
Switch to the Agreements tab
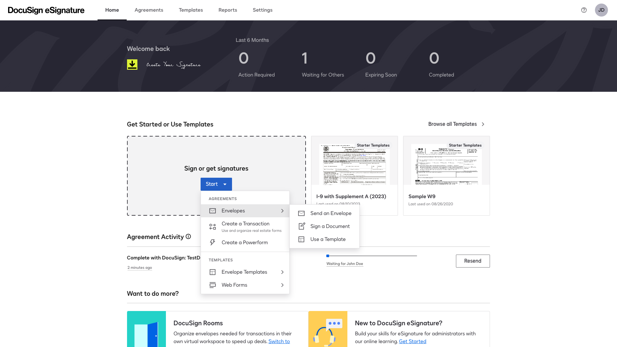[149, 10]
